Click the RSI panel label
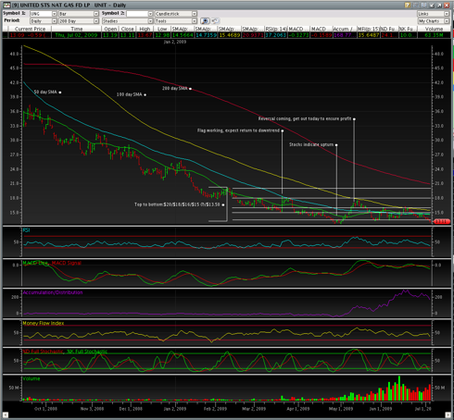Viewport: 454px width, 420px height. pos(26,230)
